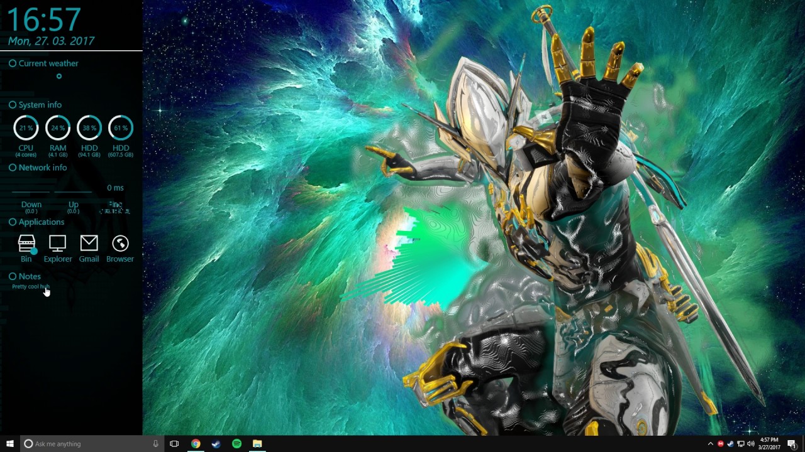The image size is (805, 452).
Task: Toggle the Notes section circle
Action: (13, 276)
